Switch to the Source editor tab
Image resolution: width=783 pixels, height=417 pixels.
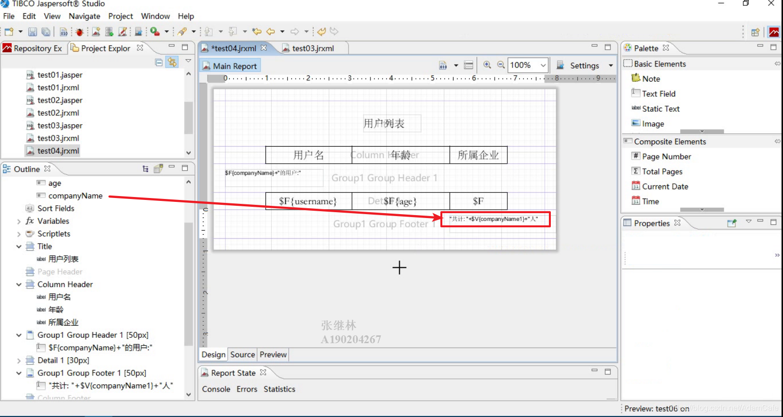[242, 354]
